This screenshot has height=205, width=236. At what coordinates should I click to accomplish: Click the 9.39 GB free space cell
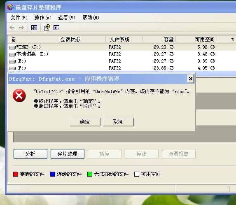coord(206,61)
